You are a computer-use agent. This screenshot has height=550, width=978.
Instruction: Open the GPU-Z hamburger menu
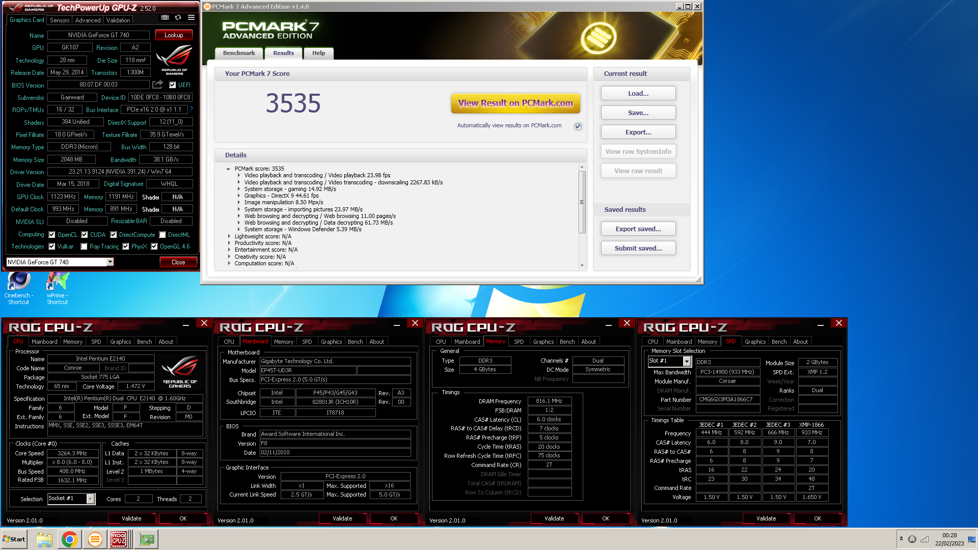coord(191,18)
